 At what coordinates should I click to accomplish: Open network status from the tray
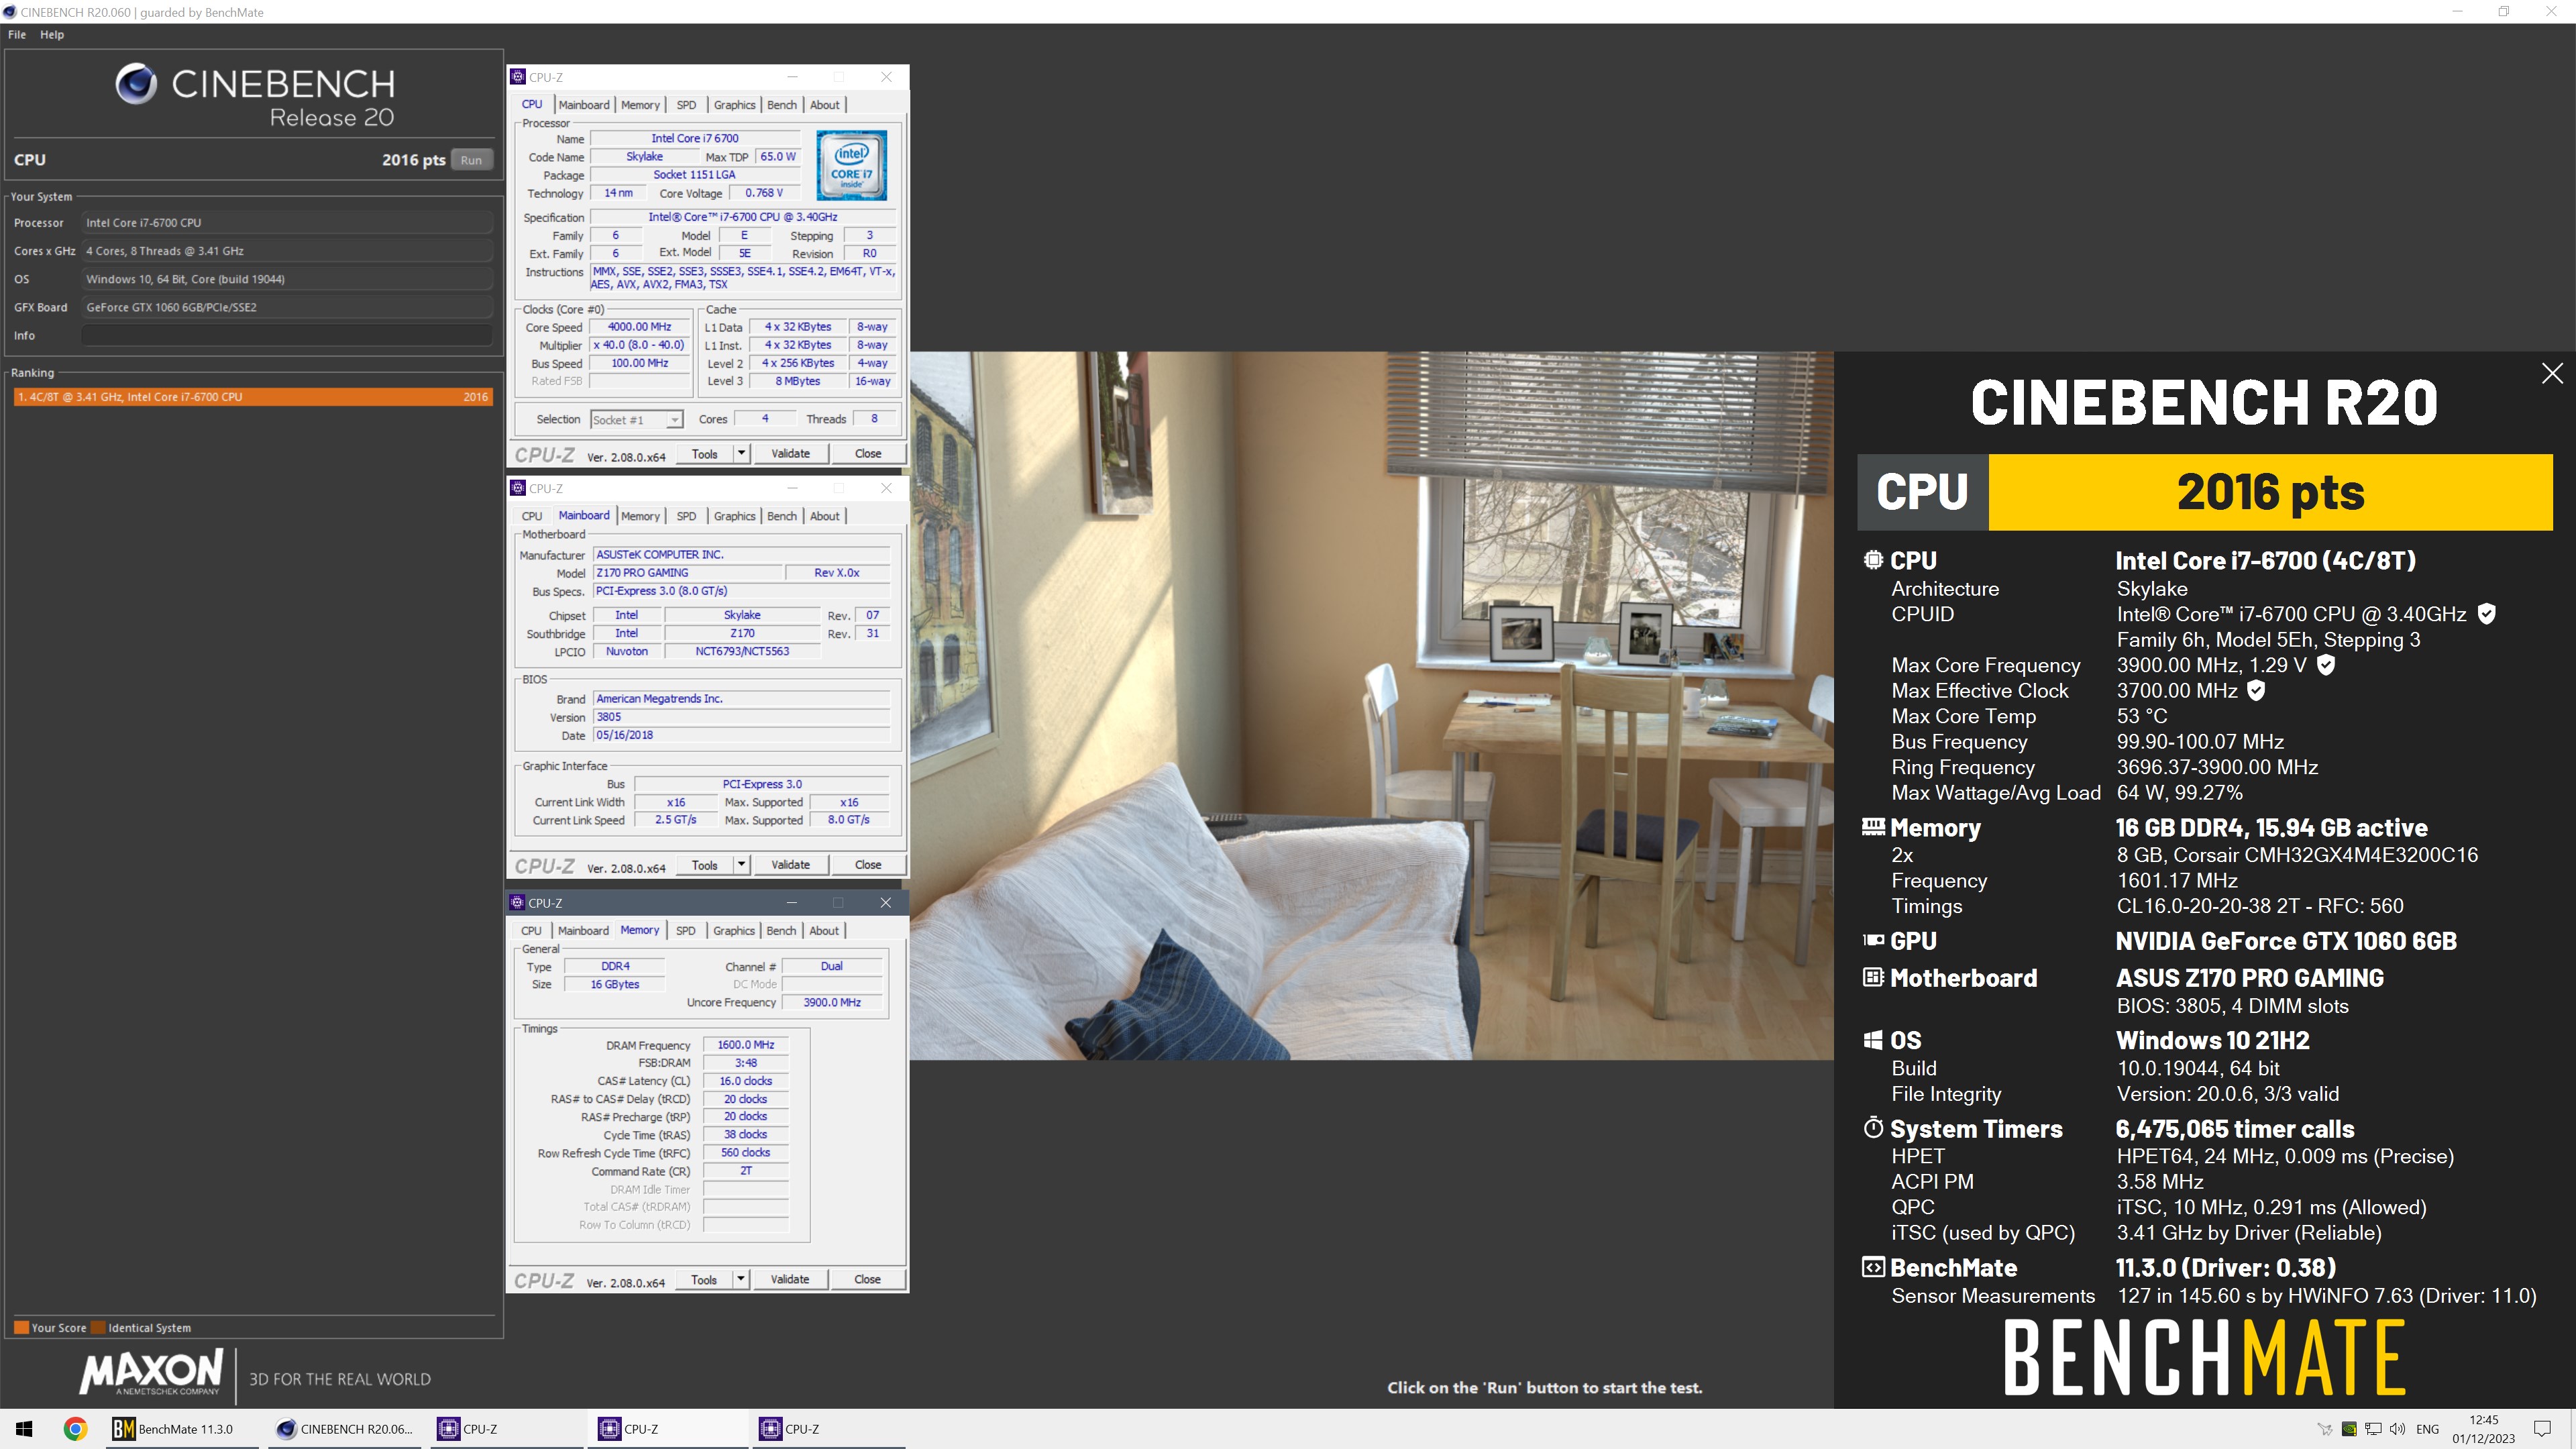click(2373, 1429)
